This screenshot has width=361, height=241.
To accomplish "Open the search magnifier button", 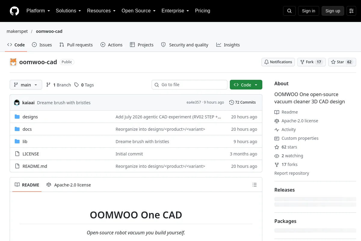I will pos(289,11).
